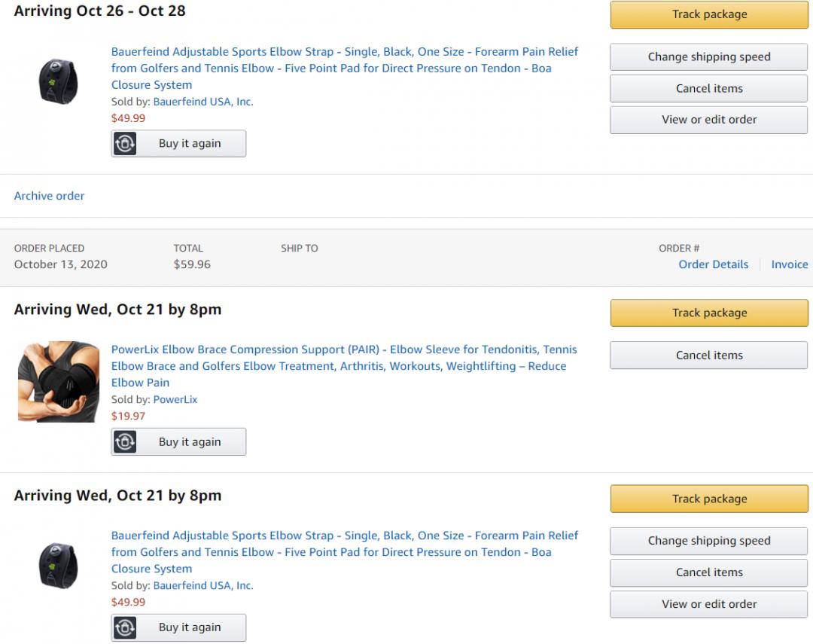Viewport: 813px width, 644px height.
Task: Click Archive order link
Action: point(49,196)
